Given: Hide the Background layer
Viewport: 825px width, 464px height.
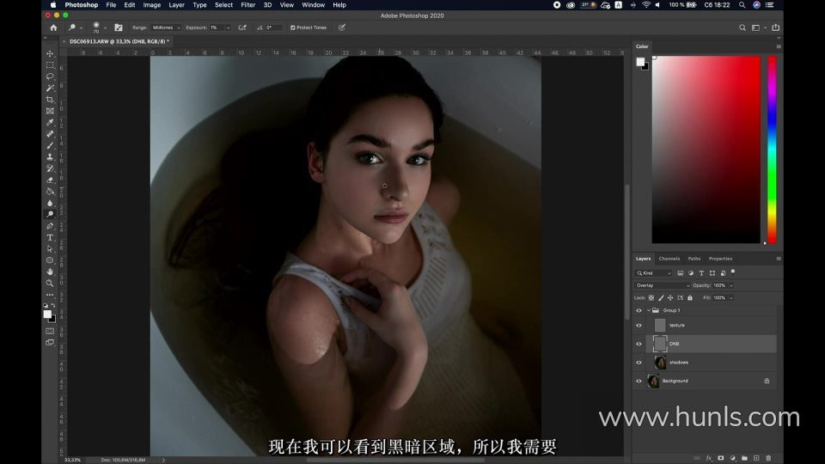Looking at the screenshot, I should tap(639, 381).
